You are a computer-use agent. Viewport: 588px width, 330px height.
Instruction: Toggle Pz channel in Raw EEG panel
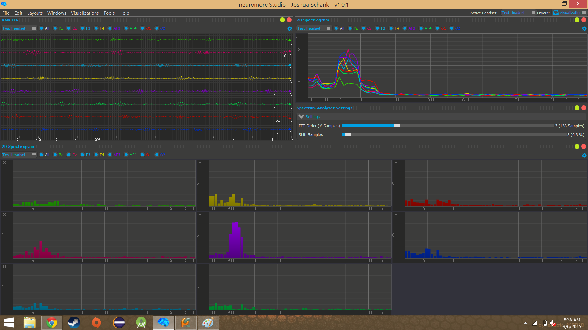[x=55, y=28]
